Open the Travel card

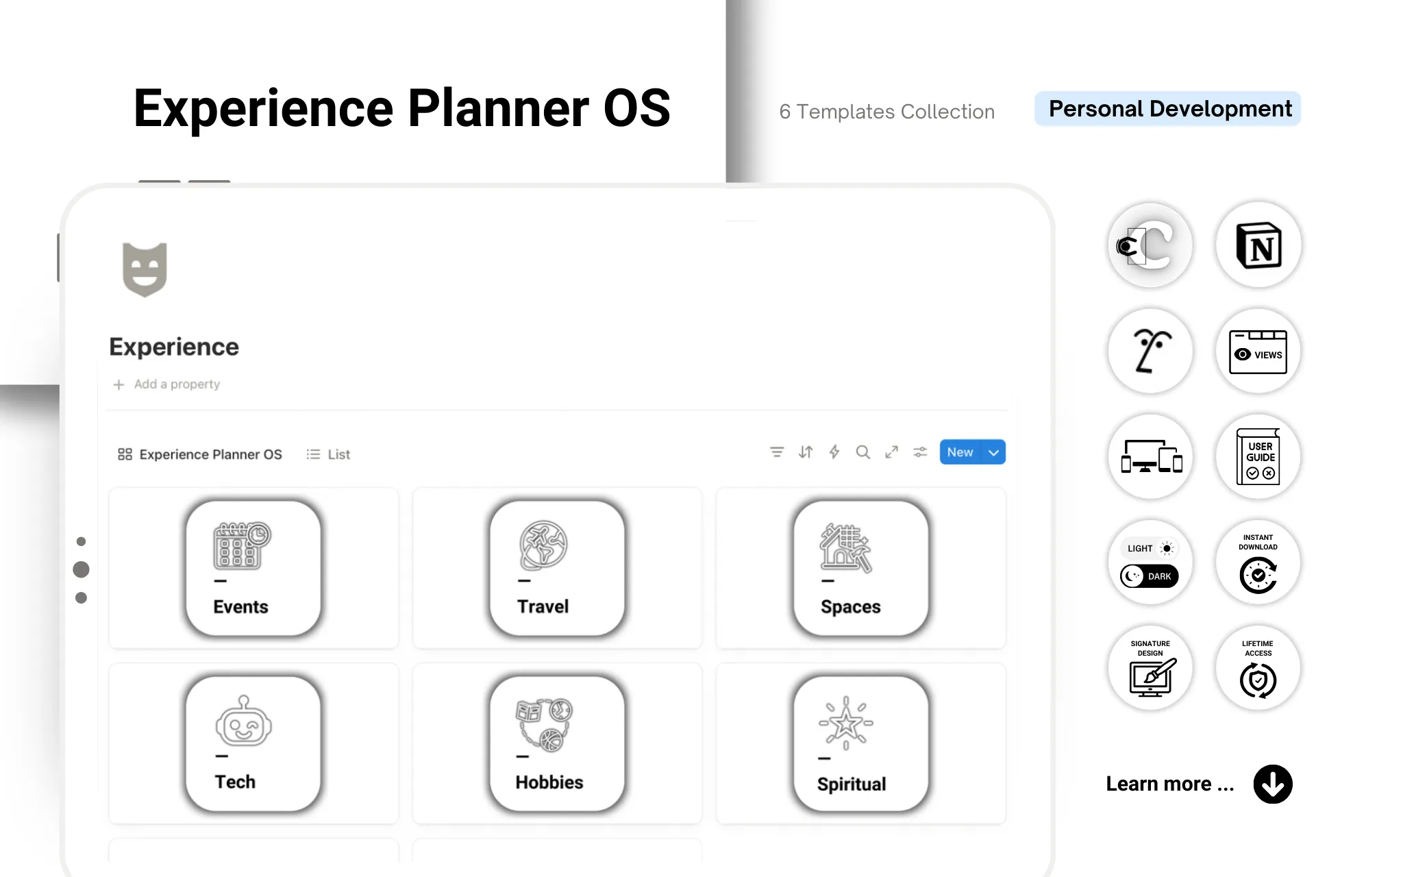click(x=557, y=568)
